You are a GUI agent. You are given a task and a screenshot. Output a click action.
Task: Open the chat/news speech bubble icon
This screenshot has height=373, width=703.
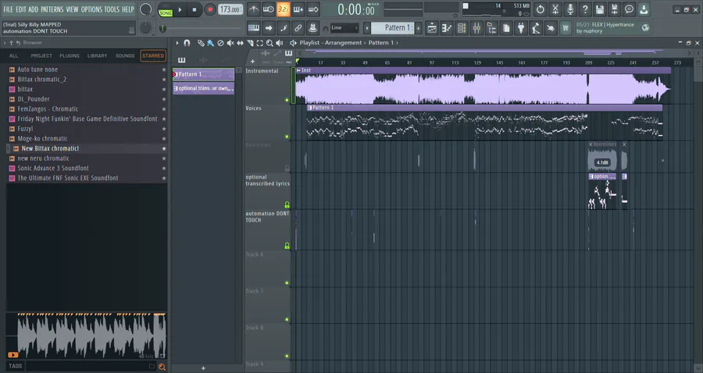(x=629, y=9)
